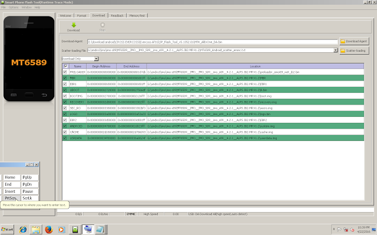Click the PgUp key on on-screen keyboard

pos(30,177)
